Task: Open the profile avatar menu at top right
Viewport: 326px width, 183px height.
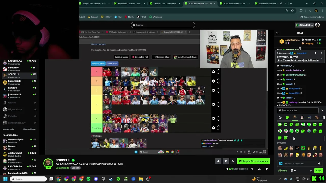Action: pos(317,25)
